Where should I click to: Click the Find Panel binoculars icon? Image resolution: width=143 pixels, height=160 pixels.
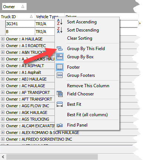60,125
